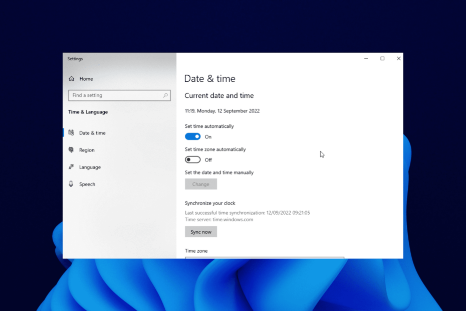The image size is (466, 311).
Task: Click the 'Date & time' page heading
Action: coord(210,79)
